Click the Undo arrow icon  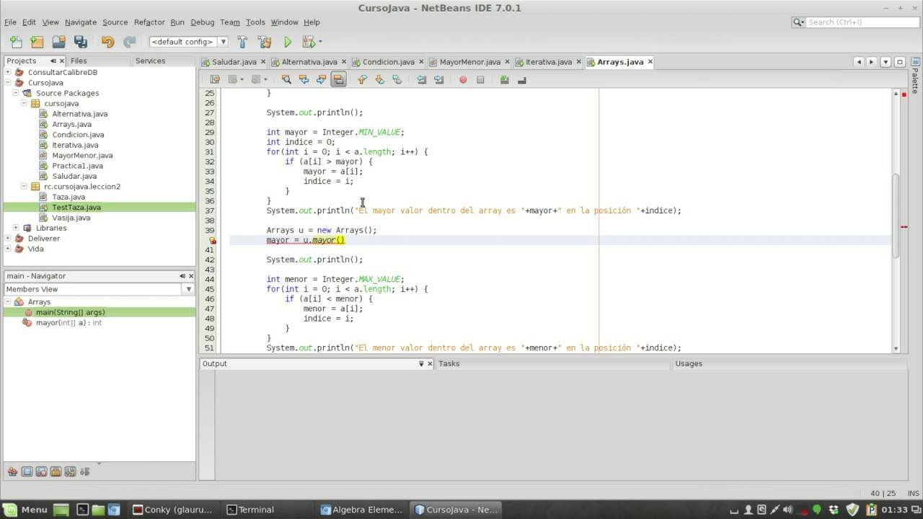point(107,42)
